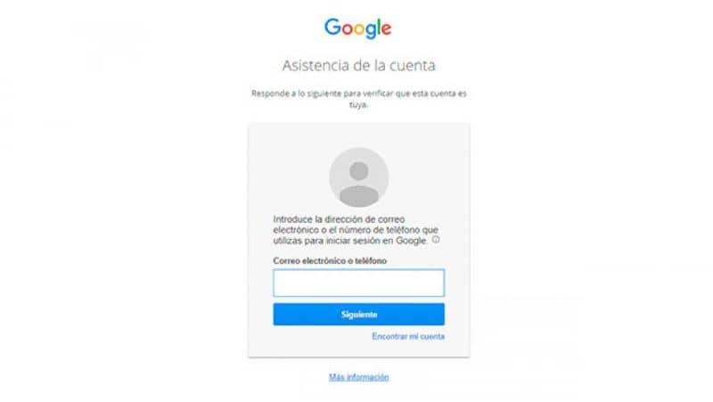This screenshot has height=402, width=713.
Task: Click the blue 'Siguiente' button
Action: pos(359,315)
